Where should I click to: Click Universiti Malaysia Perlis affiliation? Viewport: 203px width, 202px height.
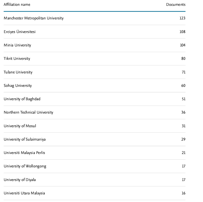(x=24, y=153)
